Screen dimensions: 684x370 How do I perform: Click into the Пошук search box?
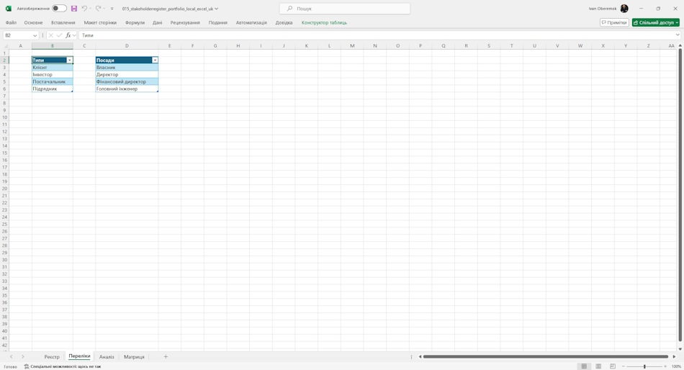pos(345,9)
